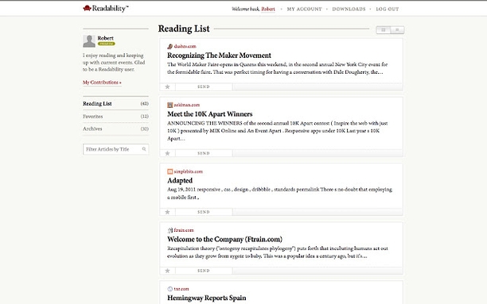Viewport: 487px width, 304px height.
Task: Click the Welcome to the Company excerpt text
Action: 278,252
